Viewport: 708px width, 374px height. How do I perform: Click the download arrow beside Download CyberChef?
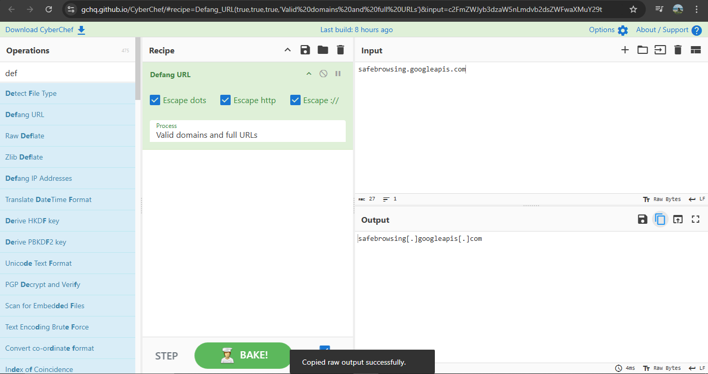81,30
